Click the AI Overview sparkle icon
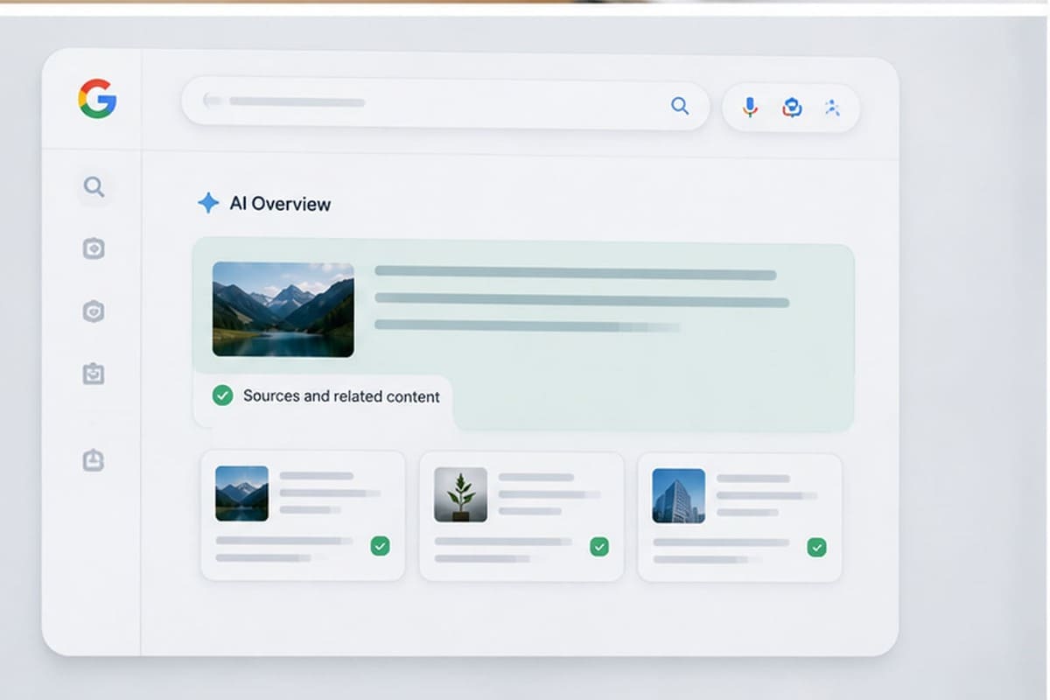 [x=208, y=203]
